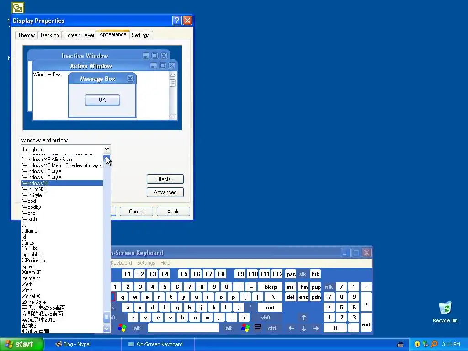The image size is (468, 351).
Task: Click the magnifier icon in system tray
Action: click(434, 344)
